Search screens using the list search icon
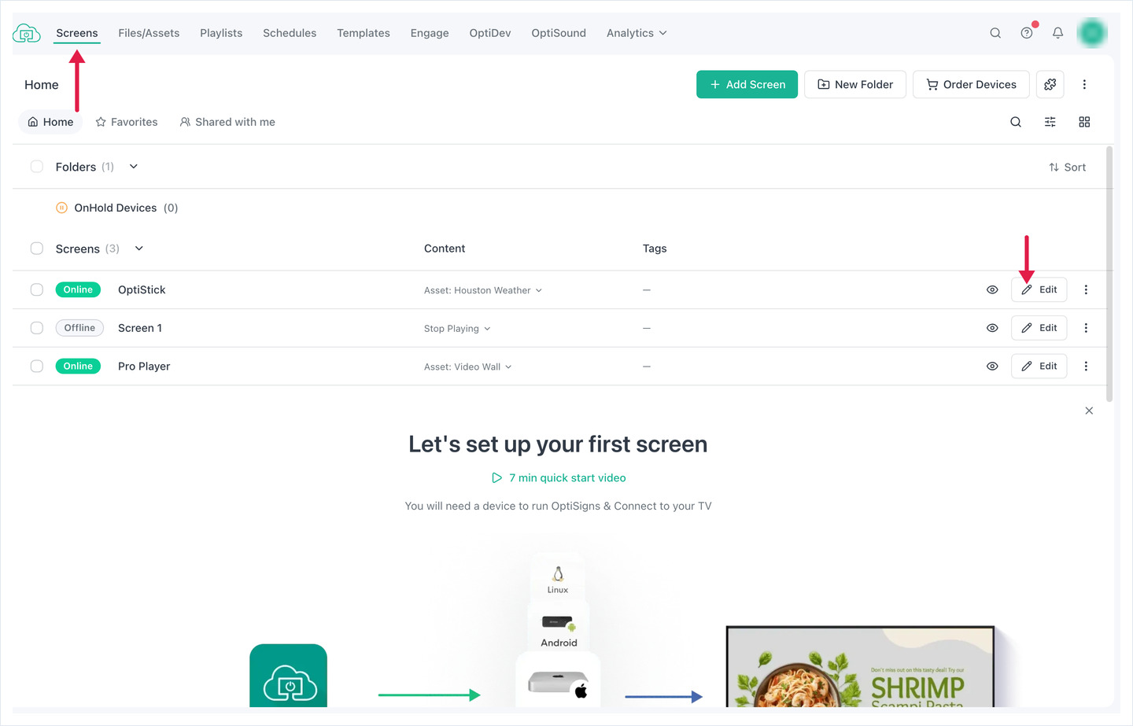Screen dimensions: 1133x726 click(x=1016, y=122)
